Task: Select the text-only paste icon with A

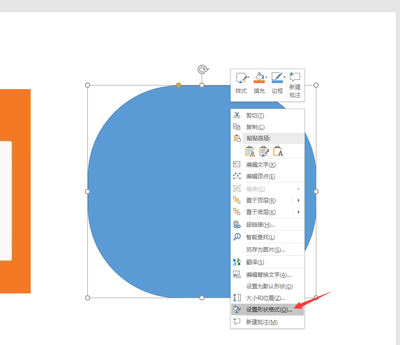Action: [x=278, y=151]
